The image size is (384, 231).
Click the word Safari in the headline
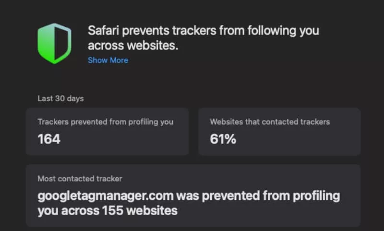103,30
